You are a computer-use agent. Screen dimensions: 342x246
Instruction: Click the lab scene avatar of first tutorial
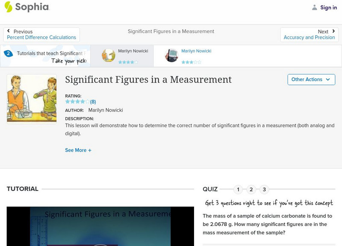[x=109, y=56]
